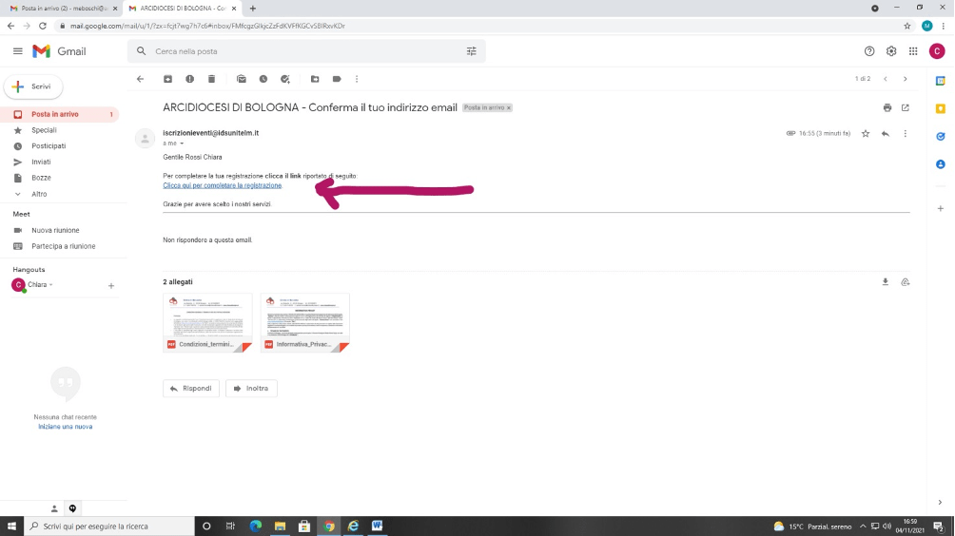Star this message from iscrizionieventi
Image resolution: width=955 pixels, height=536 pixels.
coord(866,134)
